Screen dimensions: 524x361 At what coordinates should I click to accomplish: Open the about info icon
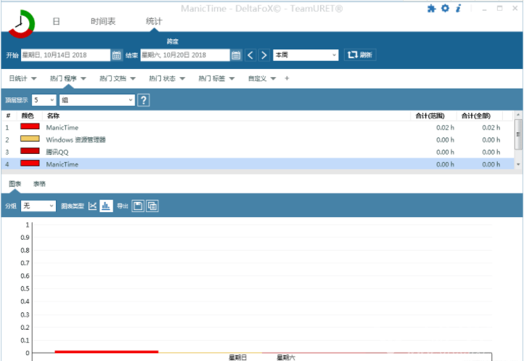(459, 8)
